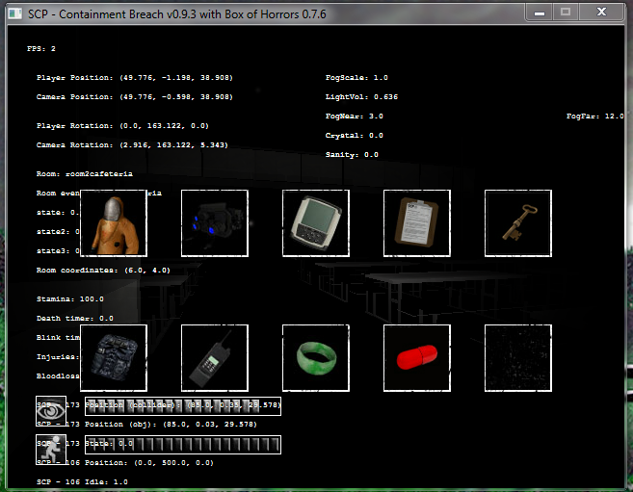The width and height of the screenshot is (633, 492).
Task: Maximize the SCP Containment Breach window
Action: [566, 13]
